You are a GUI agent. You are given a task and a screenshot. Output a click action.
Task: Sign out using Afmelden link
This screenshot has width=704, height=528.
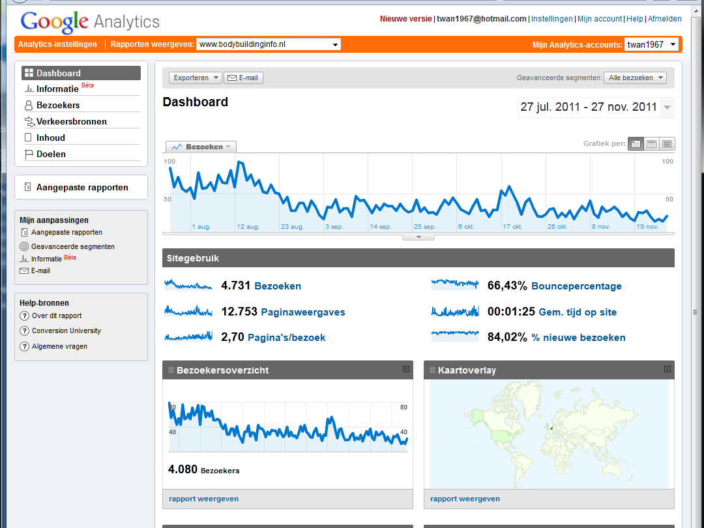tap(664, 19)
